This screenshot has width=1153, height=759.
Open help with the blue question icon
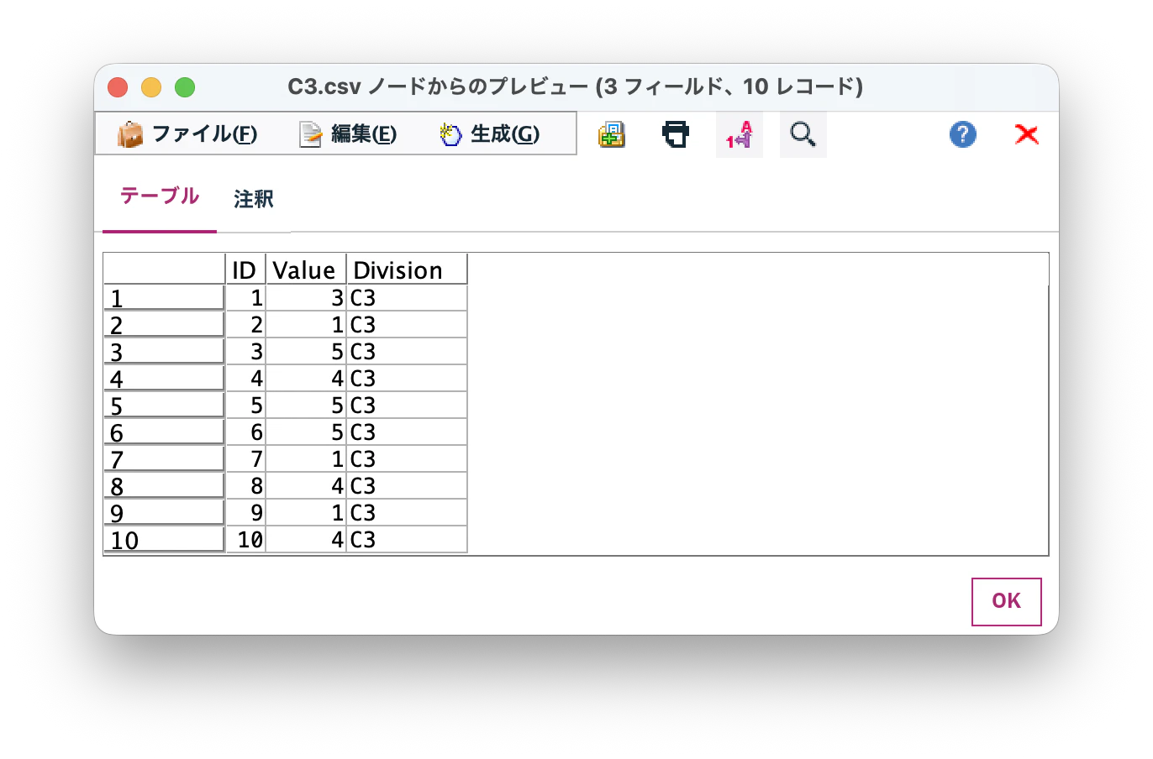pyautogui.click(x=963, y=134)
